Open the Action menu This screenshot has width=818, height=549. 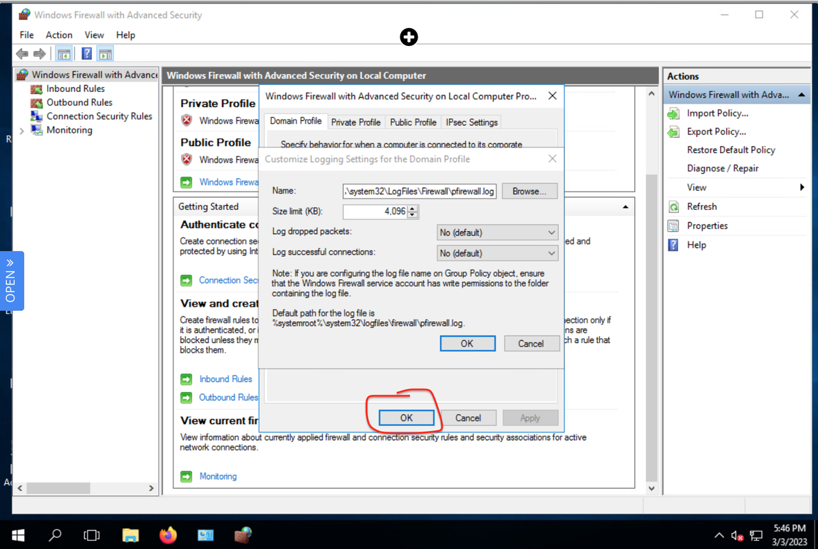(59, 35)
